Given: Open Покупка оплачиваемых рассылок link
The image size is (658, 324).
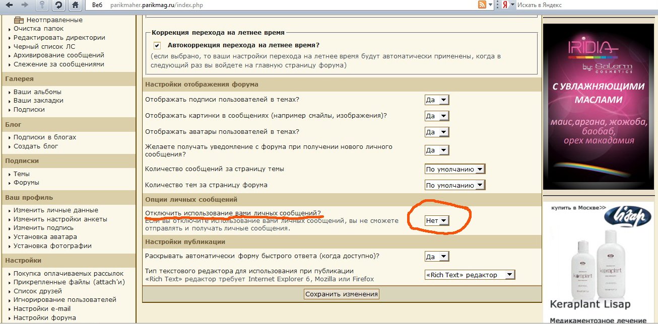Looking at the screenshot, I should [x=69, y=273].
